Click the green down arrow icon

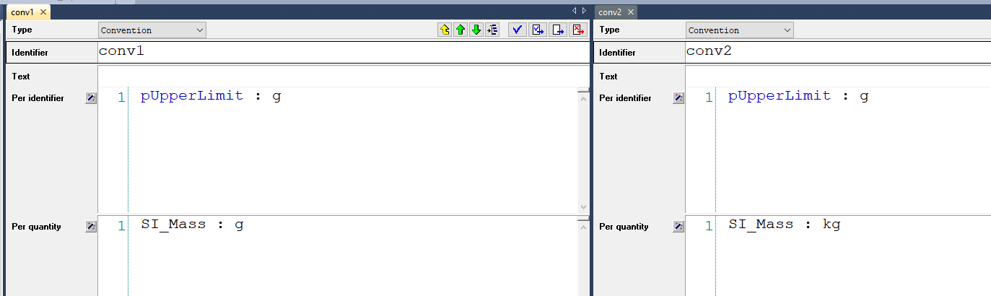pyautogui.click(x=476, y=30)
